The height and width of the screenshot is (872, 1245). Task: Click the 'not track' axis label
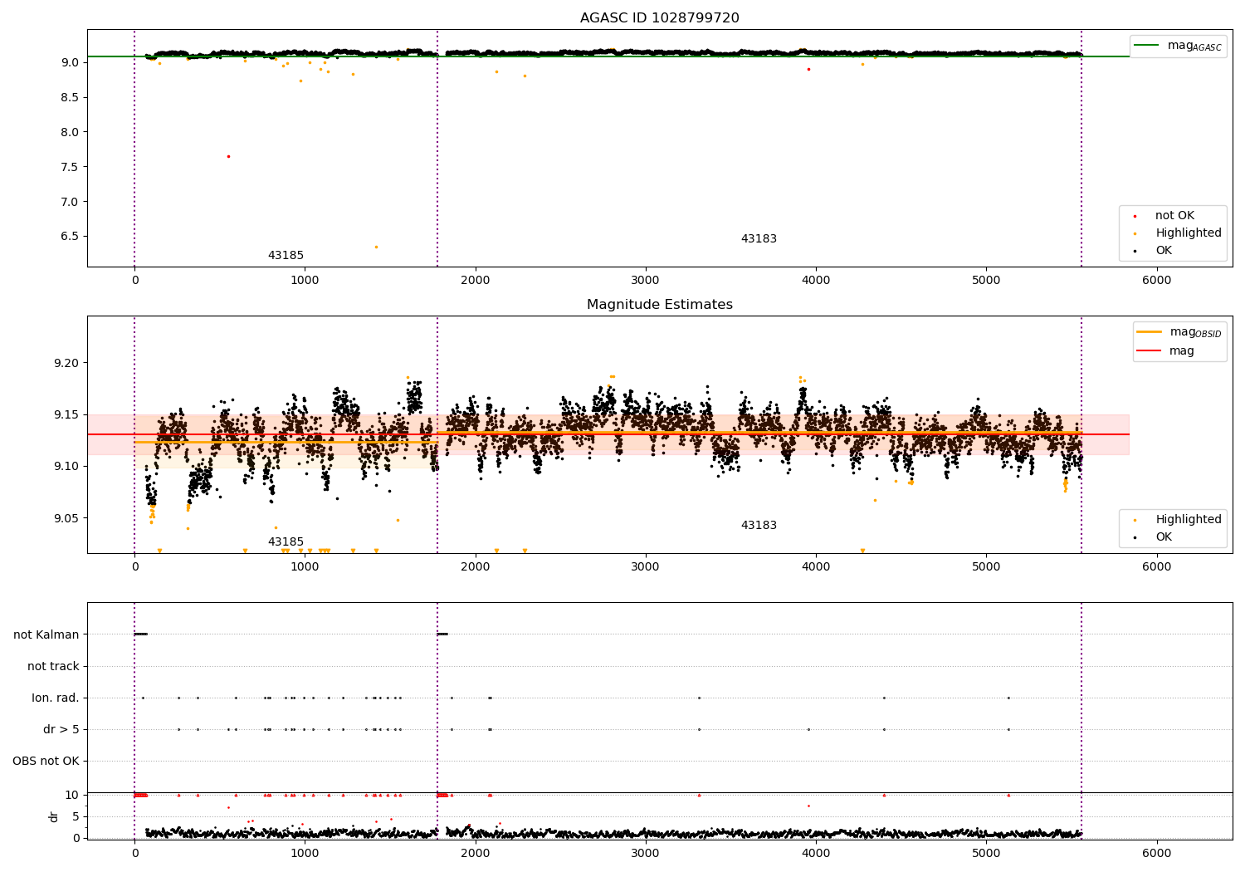pos(53,667)
